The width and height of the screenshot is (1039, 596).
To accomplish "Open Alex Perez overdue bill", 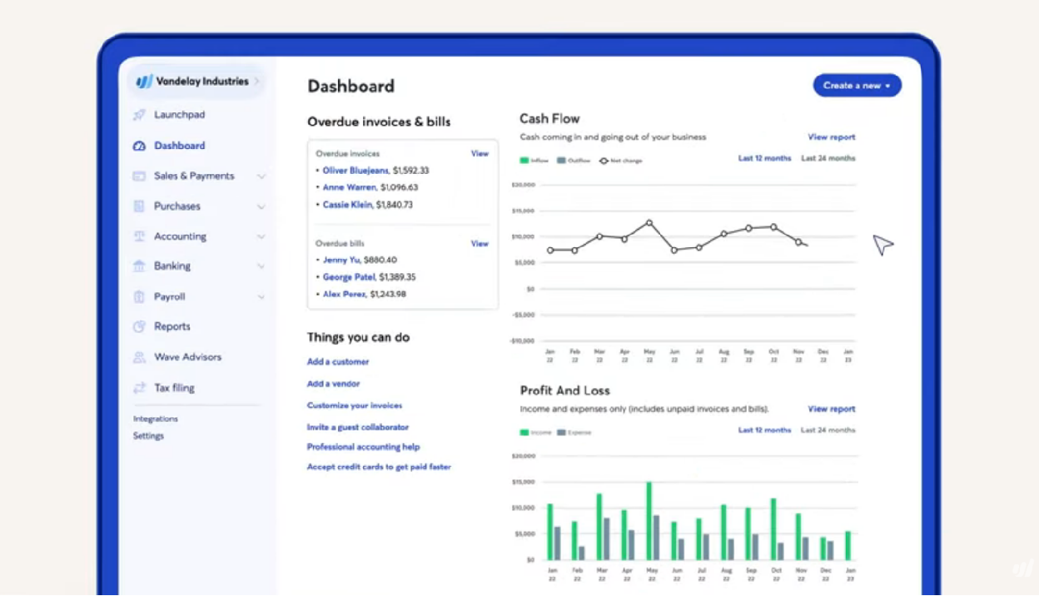I will point(345,294).
